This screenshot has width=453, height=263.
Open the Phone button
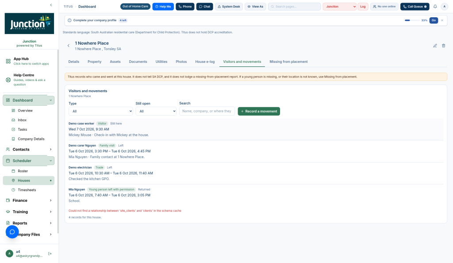click(x=185, y=6)
